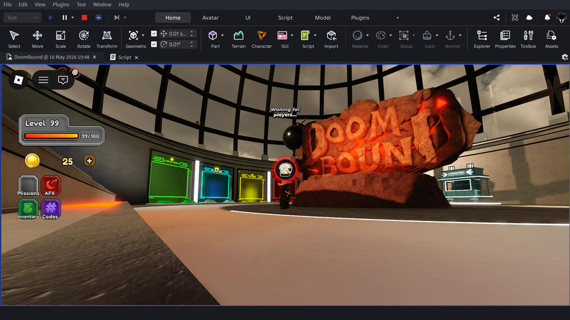
Task: Toggle the rotation snapping checkbox
Action: (x=154, y=44)
